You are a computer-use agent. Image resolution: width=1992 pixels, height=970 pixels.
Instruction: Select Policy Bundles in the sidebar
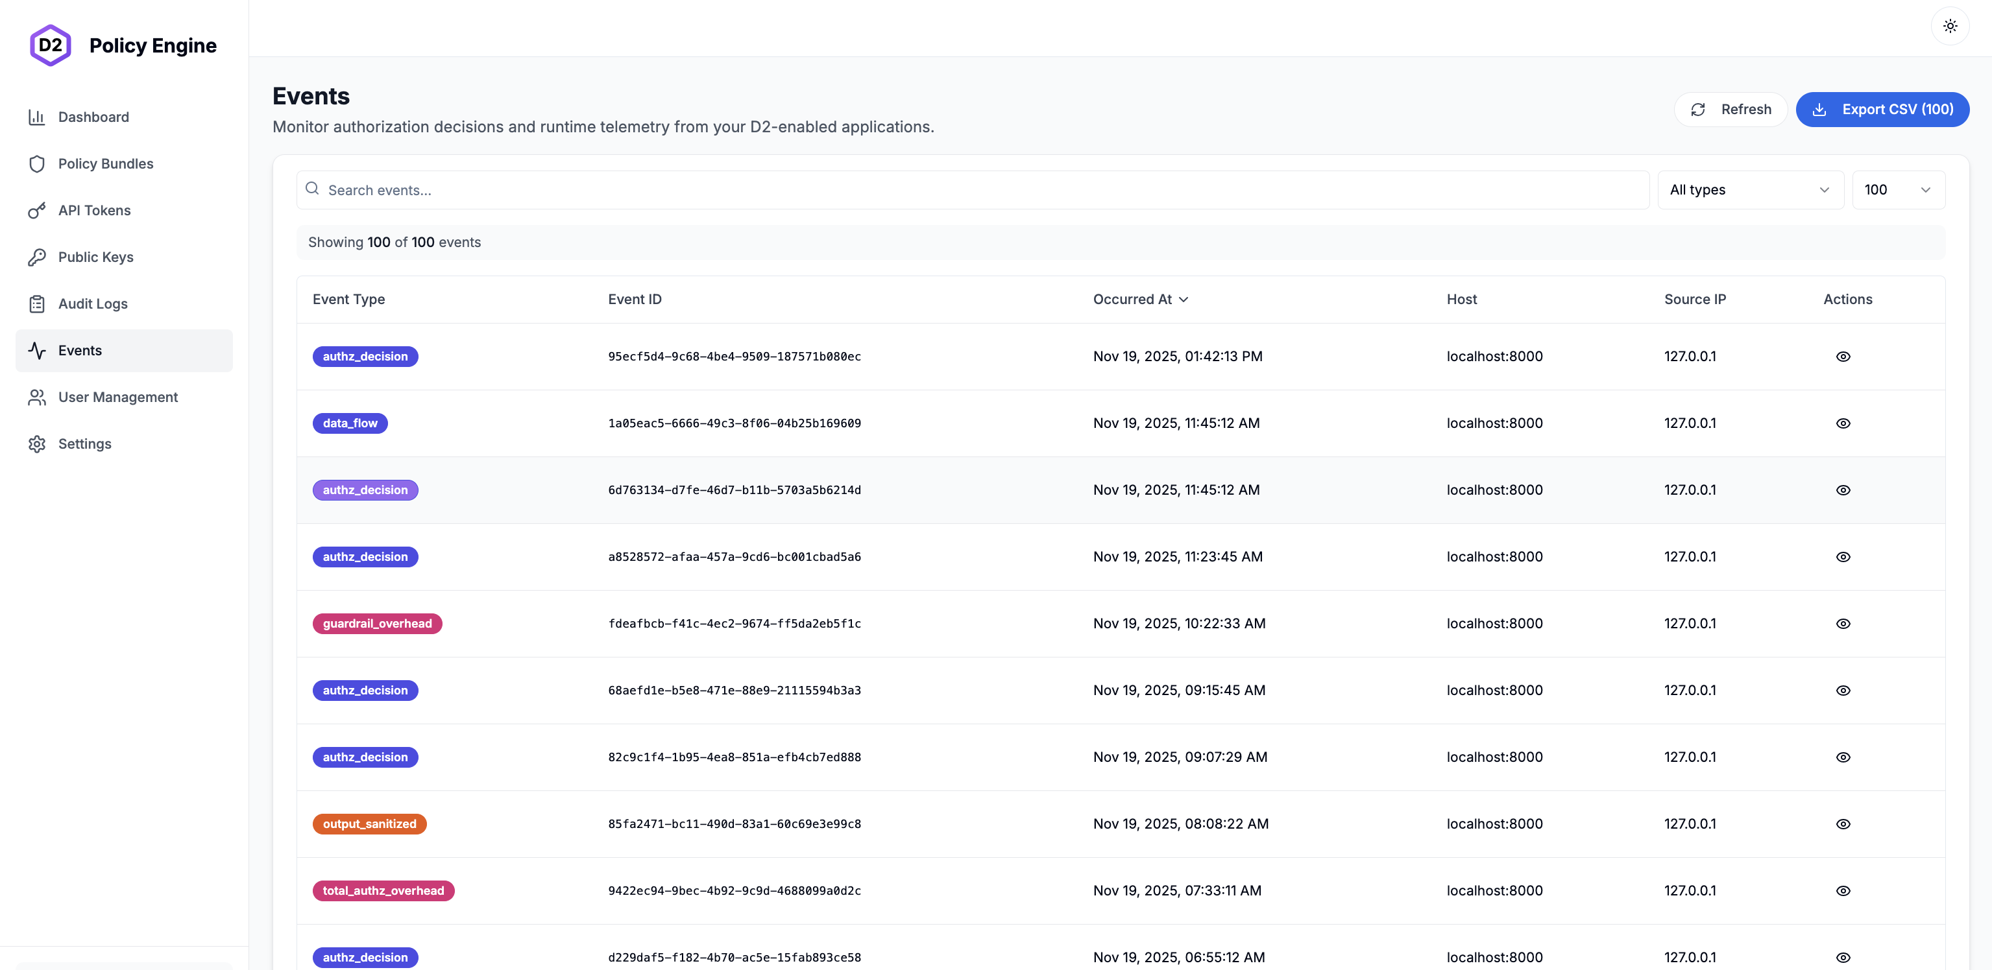click(x=106, y=163)
